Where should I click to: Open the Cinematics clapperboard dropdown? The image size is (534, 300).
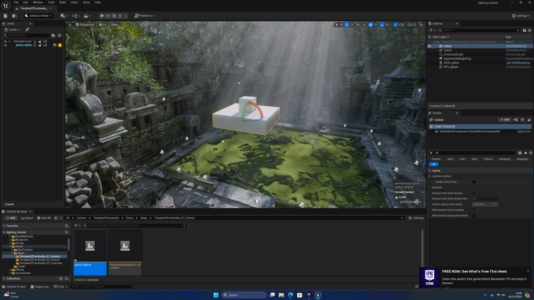click(87, 16)
